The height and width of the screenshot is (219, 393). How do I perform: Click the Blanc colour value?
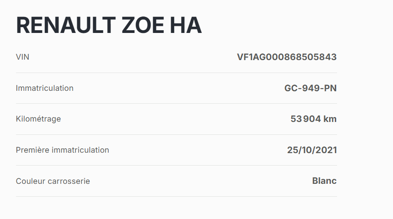324,181
